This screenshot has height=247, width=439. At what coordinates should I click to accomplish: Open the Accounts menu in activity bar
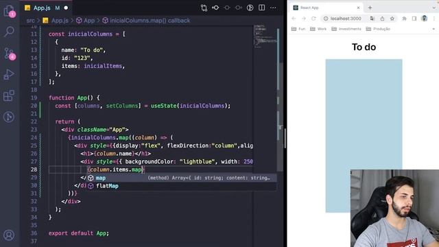[9, 235]
